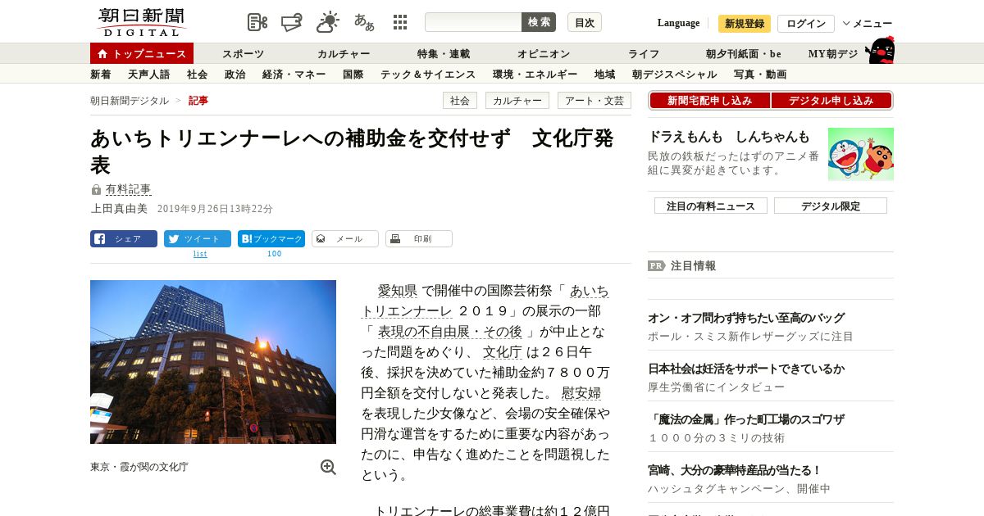Click デジタル申し込み button
The image size is (984, 516).
click(x=831, y=101)
